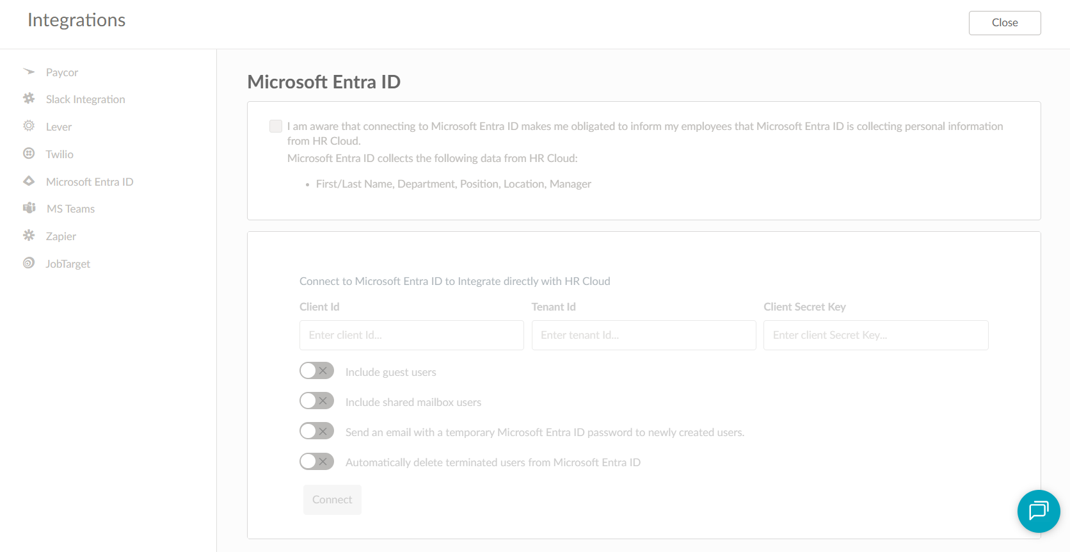The image size is (1070, 552).
Task: Toggle automatically delete terminated users
Action: coord(317,461)
